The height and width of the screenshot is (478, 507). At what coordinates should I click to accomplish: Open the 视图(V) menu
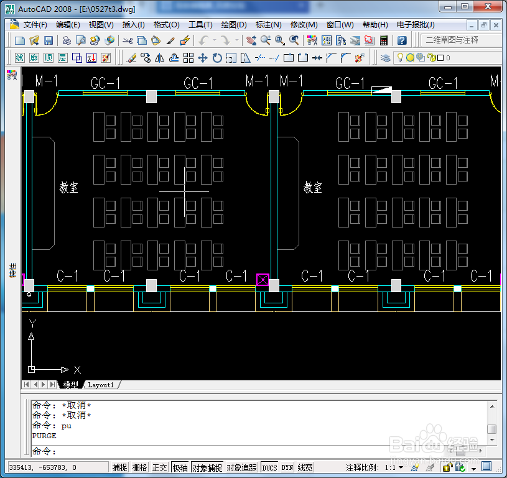click(101, 25)
